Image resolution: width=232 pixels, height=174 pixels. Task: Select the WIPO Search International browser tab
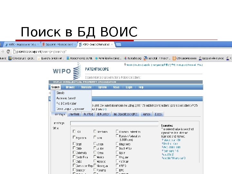pyautogui.click(x=96, y=44)
